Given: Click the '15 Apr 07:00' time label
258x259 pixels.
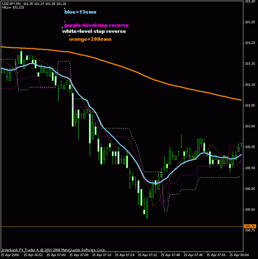Looking at the screenshot, I should tap(56, 255).
